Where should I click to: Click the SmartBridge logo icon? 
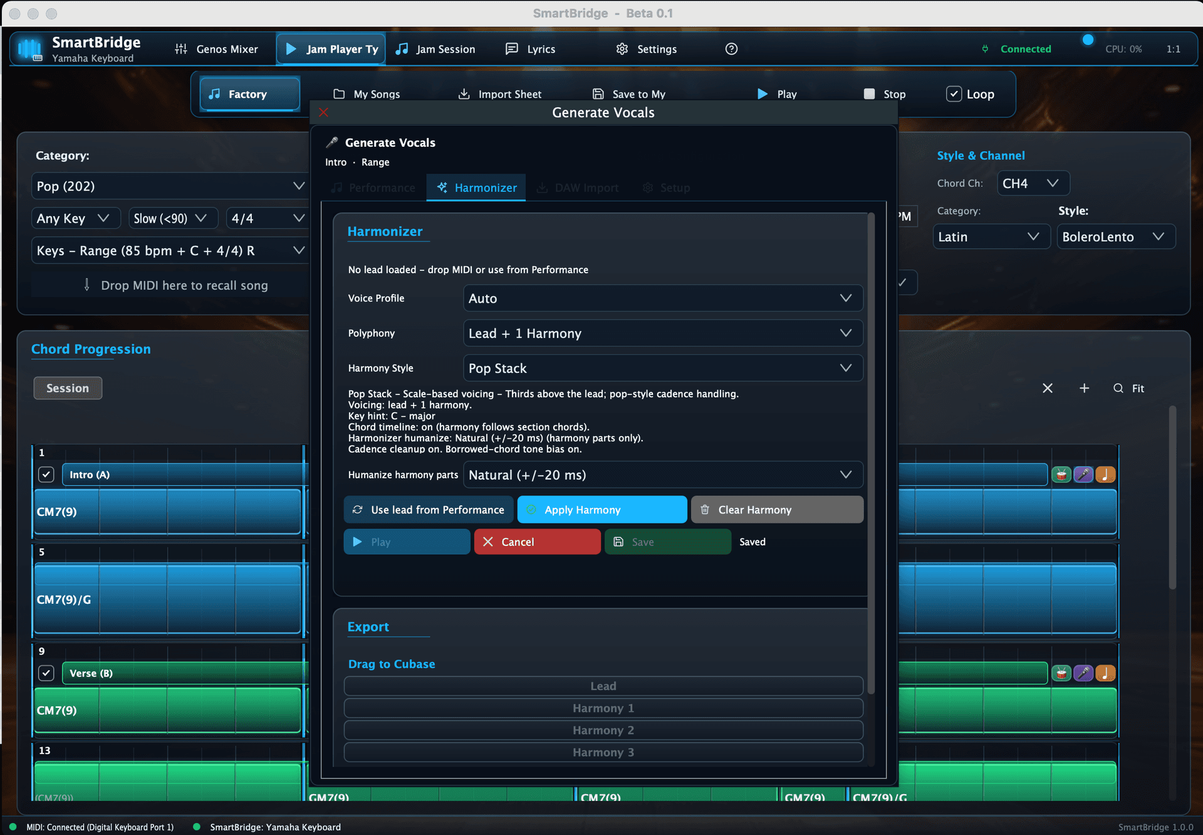click(x=29, y=49)
